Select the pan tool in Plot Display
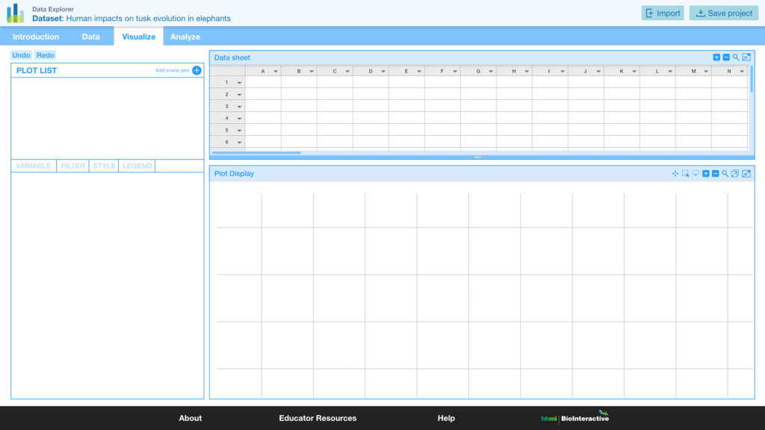 (x=675, y=172)
